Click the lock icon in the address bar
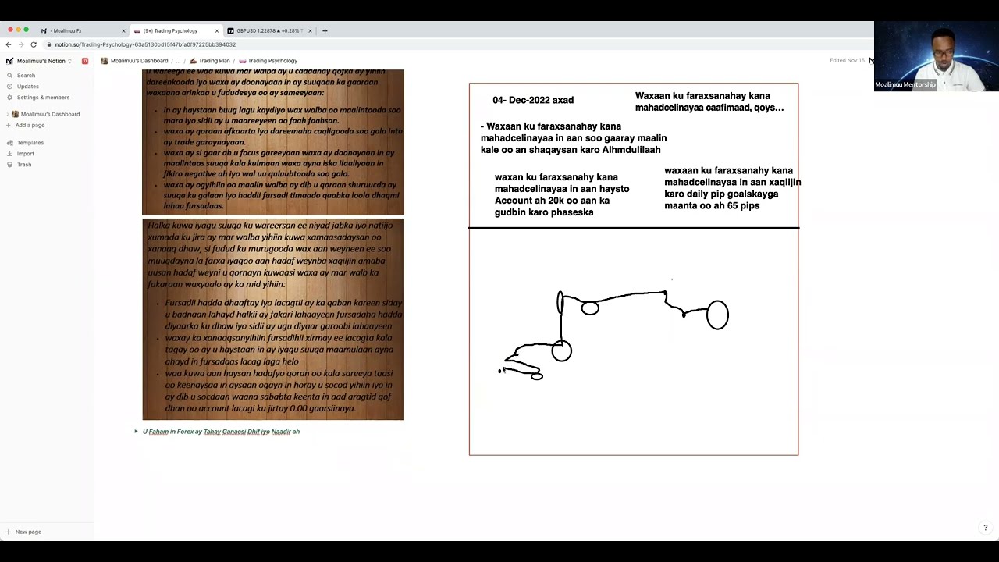The height and width of the screenshot is (562, 999). tap(49, 44)
